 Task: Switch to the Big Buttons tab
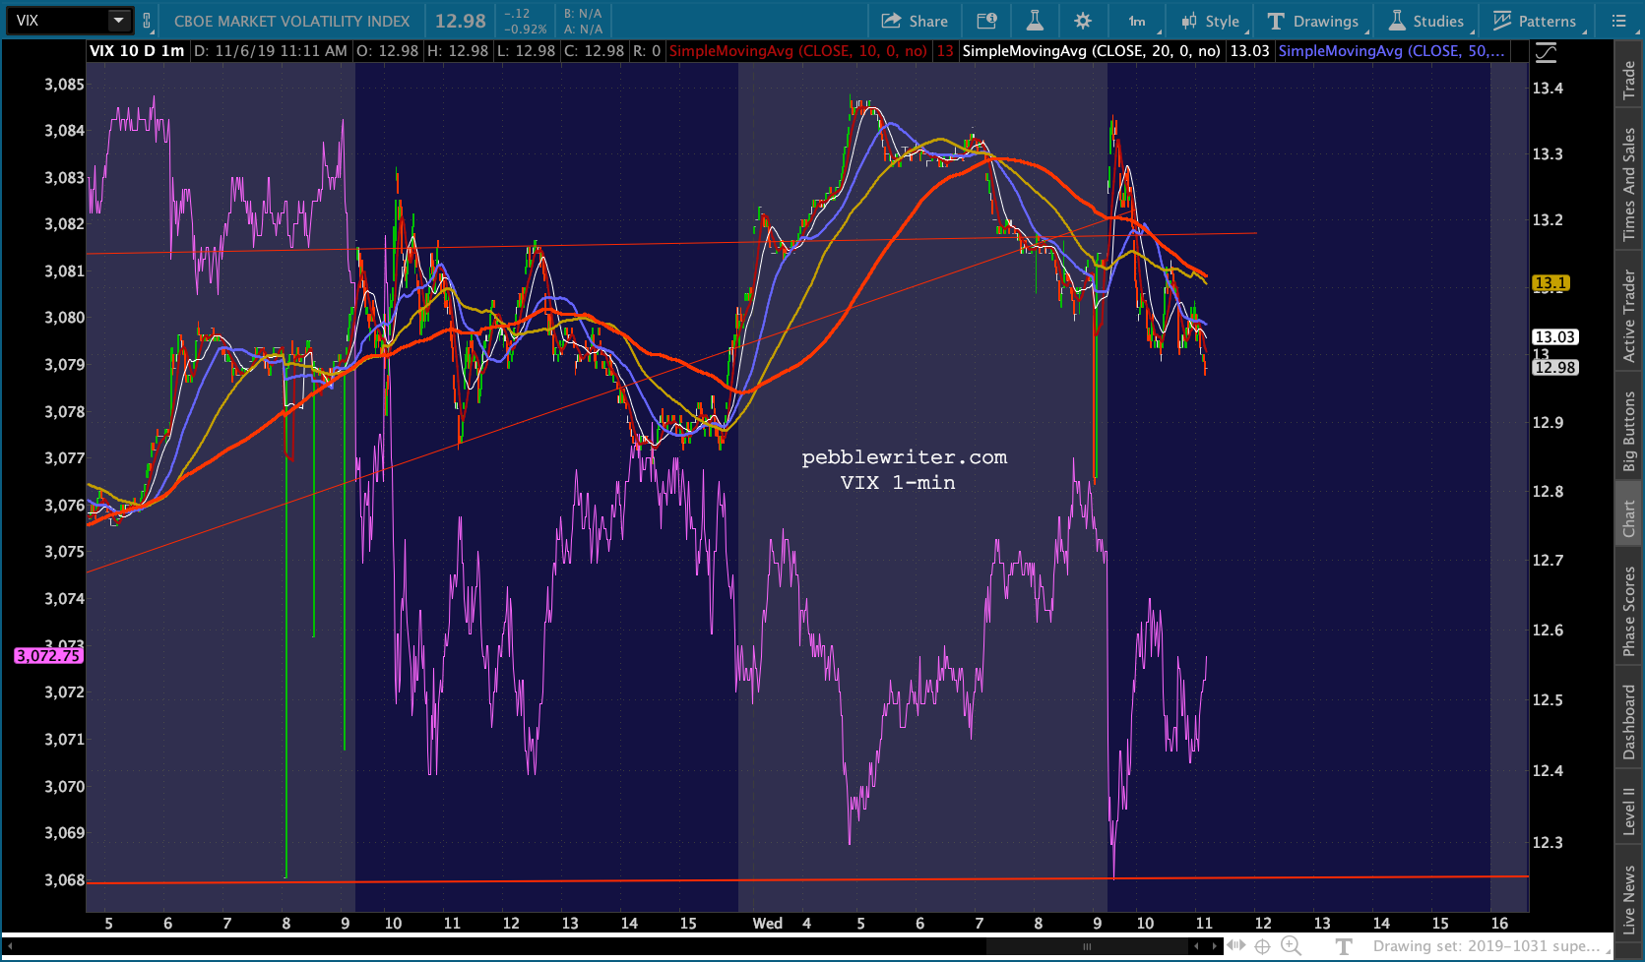(x=1629, y=432)
